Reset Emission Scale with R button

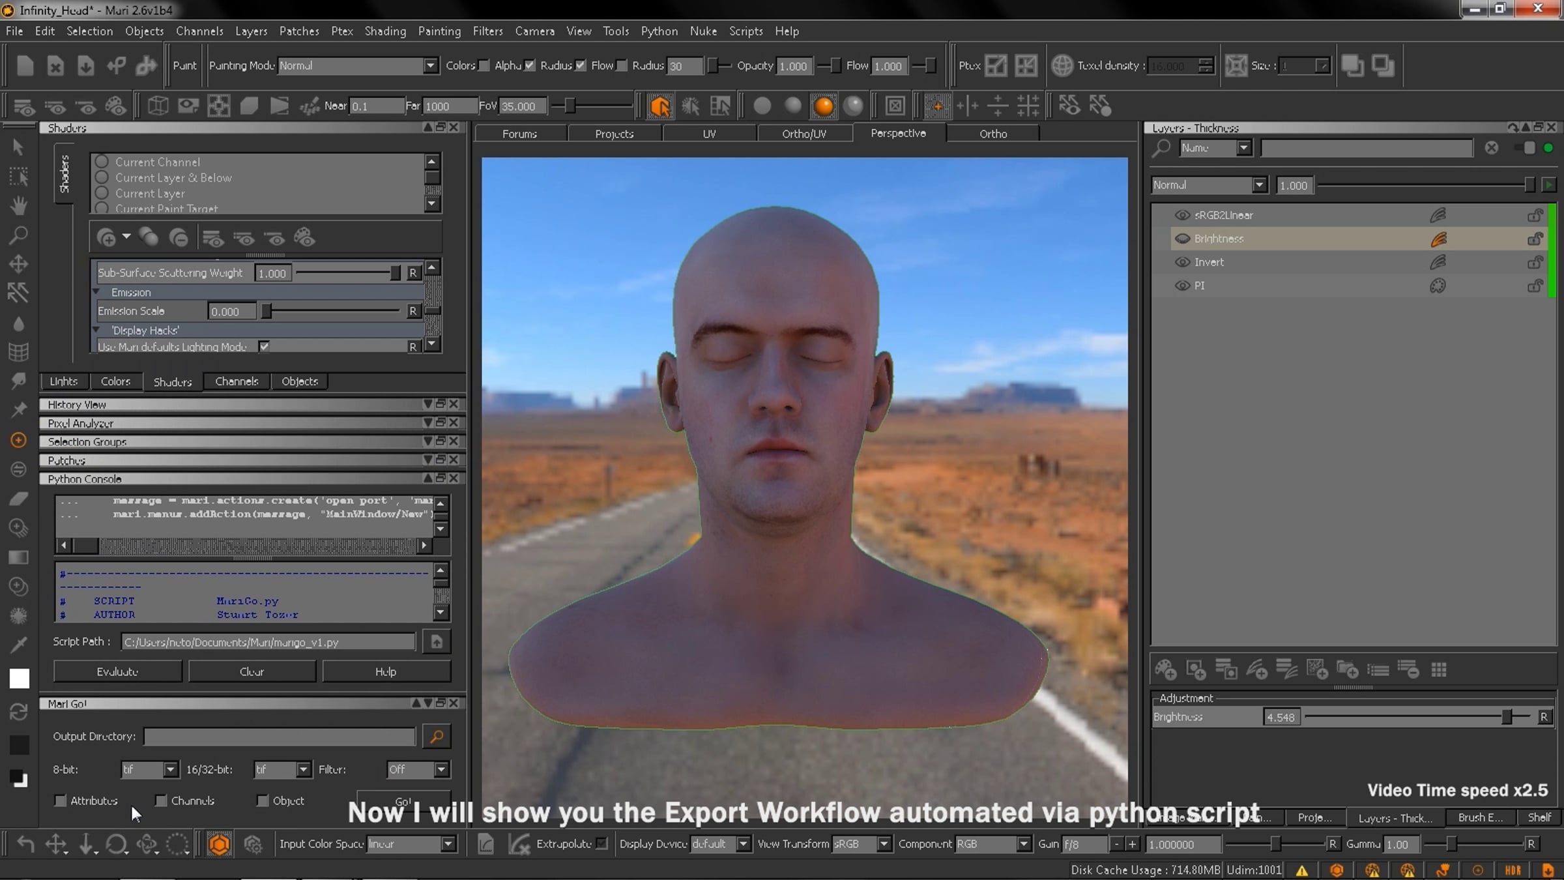point(413,311)
